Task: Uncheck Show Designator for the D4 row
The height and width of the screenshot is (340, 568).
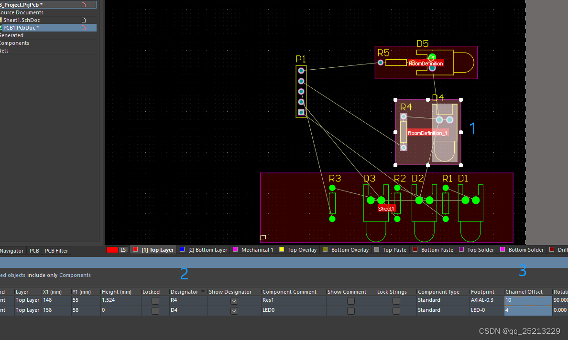Action: click(x=234, y=310)
